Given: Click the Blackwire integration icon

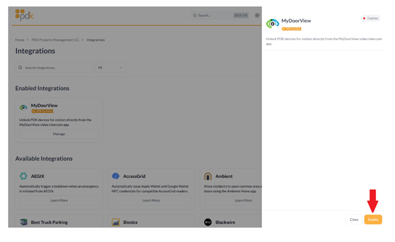Looking at the screenshot, I should click(x=208, y=223).
